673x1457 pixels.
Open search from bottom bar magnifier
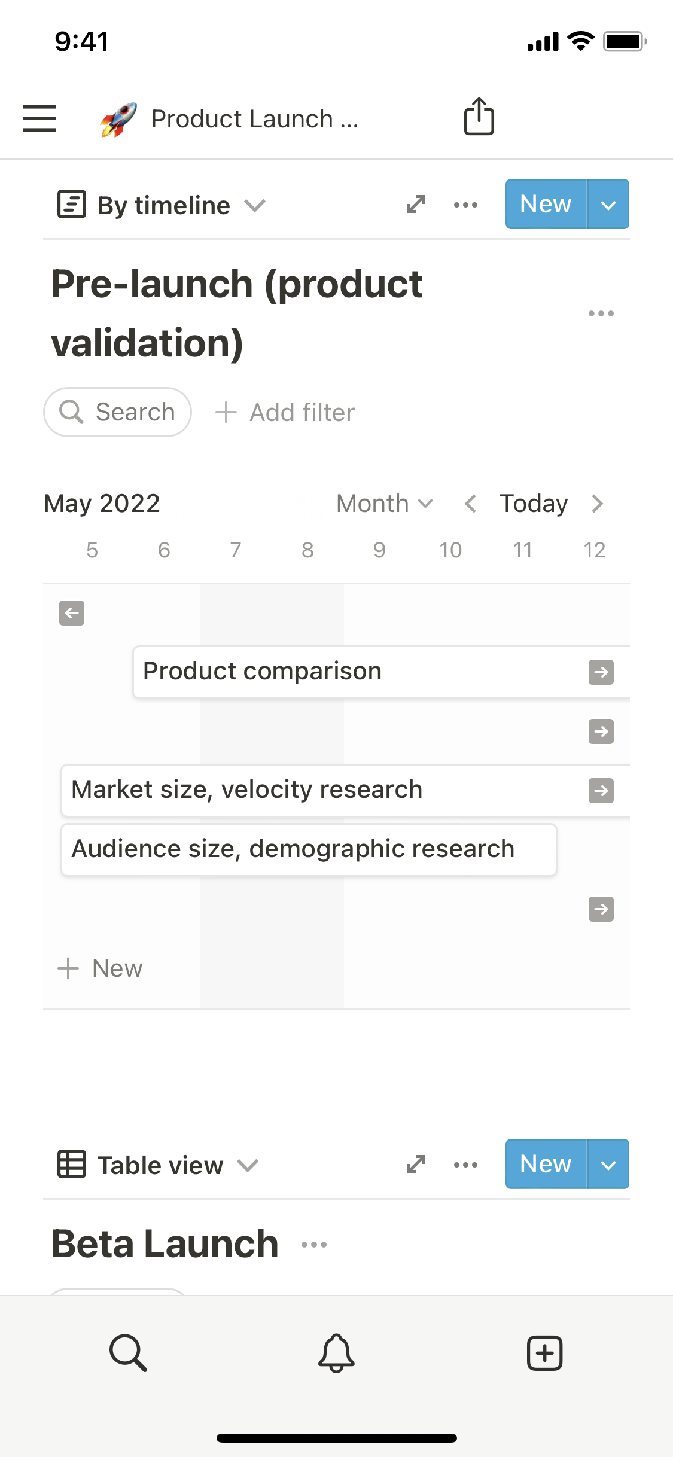pyautogui.click(x=128, y=1353)
